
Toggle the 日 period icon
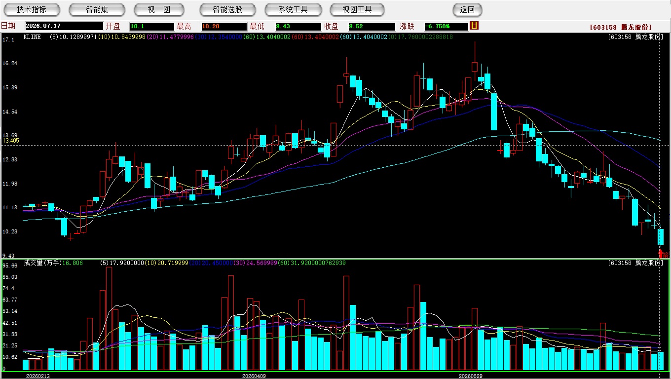[x=474, y=26]
